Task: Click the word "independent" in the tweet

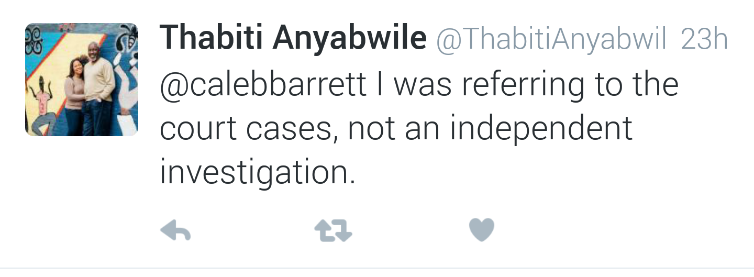Action: [541, 128]
